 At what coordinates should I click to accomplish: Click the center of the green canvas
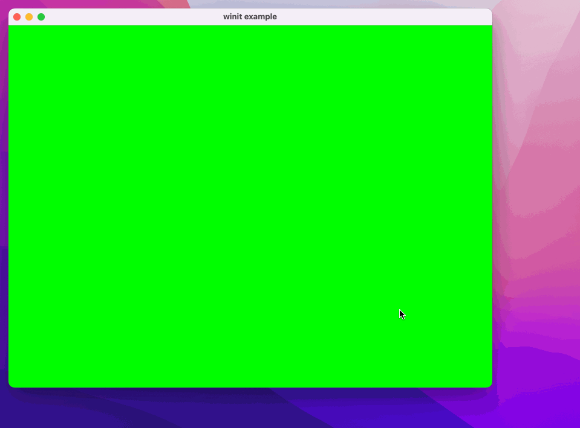click(x=250, y=206)
